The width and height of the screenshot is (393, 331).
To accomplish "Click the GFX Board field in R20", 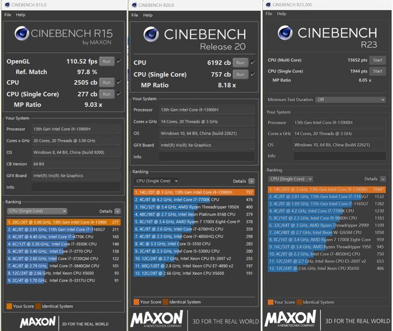I will tap(207, 145).
